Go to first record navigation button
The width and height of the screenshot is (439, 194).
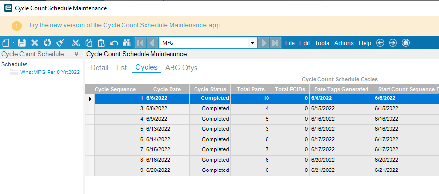pos(141,43)
